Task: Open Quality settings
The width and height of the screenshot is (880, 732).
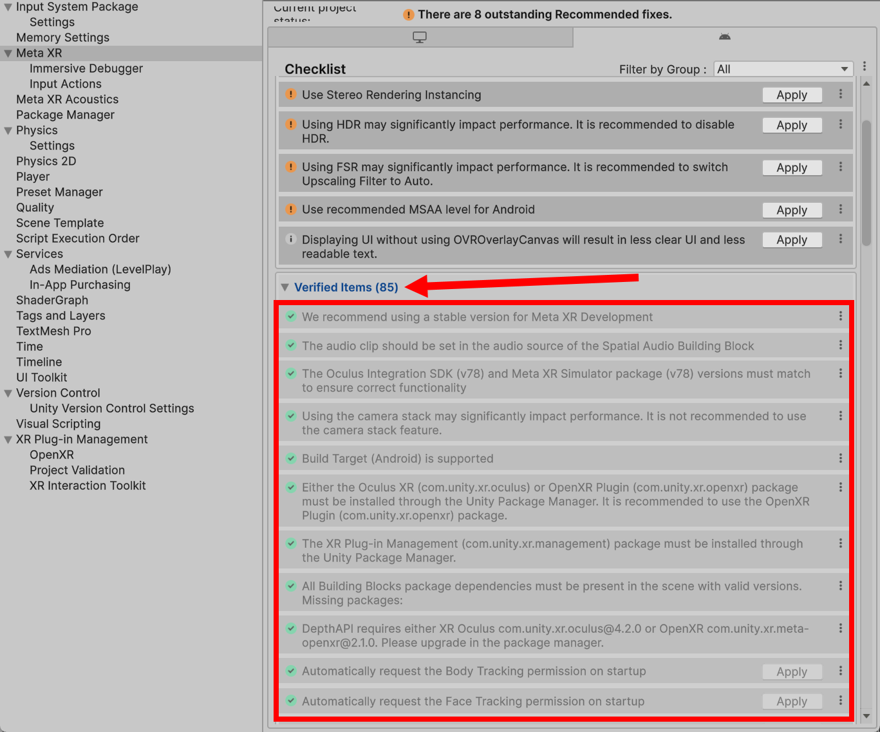Action: 35,207
